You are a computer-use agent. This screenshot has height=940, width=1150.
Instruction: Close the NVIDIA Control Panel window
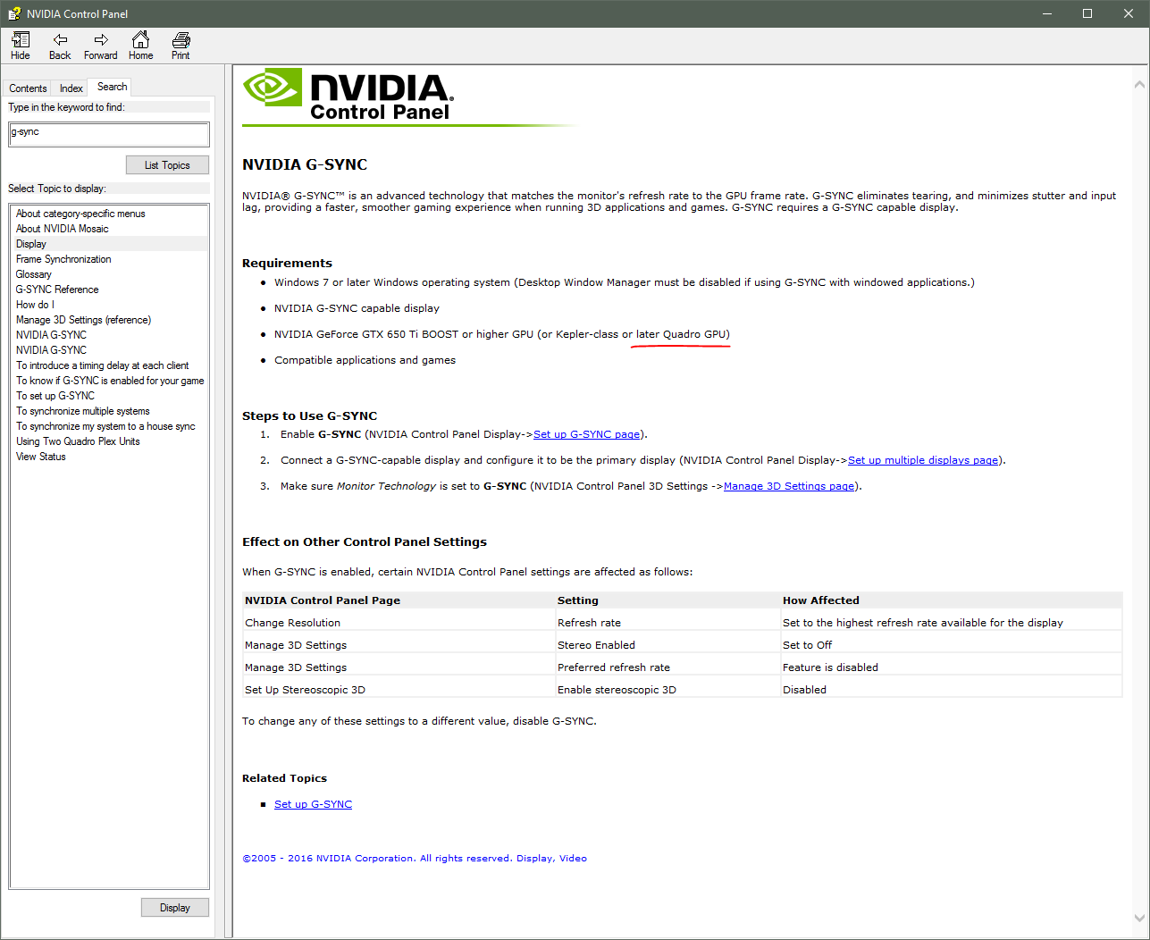coord(1129,13)
